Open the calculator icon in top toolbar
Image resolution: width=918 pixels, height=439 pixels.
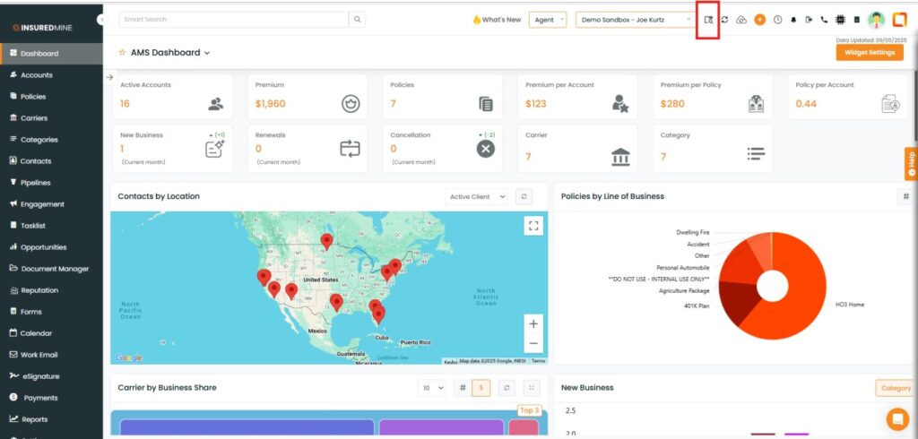pos(856,20)
